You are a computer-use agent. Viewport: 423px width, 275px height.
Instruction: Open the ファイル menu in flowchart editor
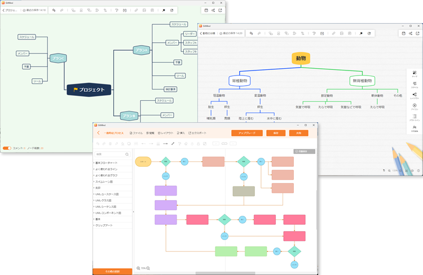[136, 133]
